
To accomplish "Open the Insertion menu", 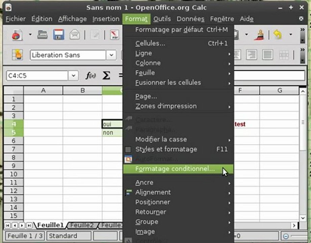I will (106, 19).
